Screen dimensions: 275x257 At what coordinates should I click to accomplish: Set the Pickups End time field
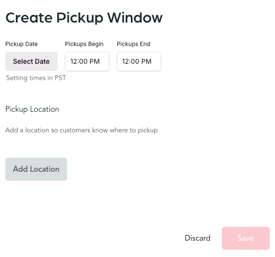pyautogui.click(x=139, y=61)
